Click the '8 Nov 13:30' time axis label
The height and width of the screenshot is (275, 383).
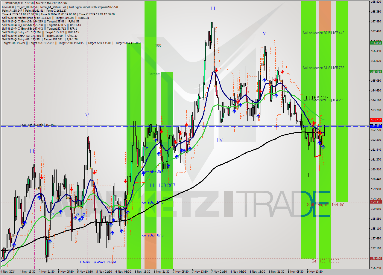[x=258, y=272]
